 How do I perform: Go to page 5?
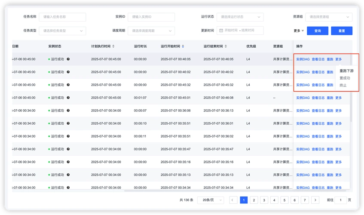284,200
